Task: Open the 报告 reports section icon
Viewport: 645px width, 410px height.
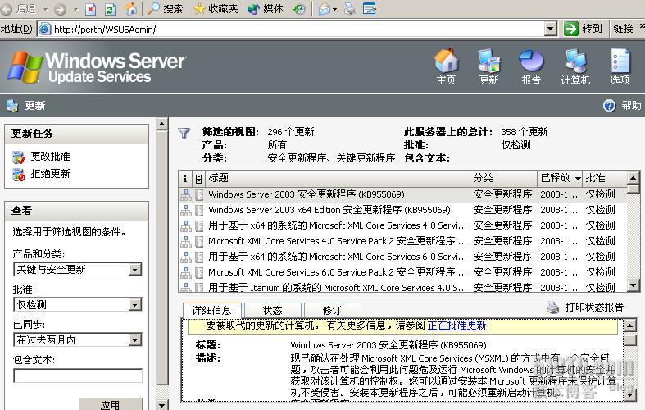Action: pyautogui.click(x=531, y=67)
